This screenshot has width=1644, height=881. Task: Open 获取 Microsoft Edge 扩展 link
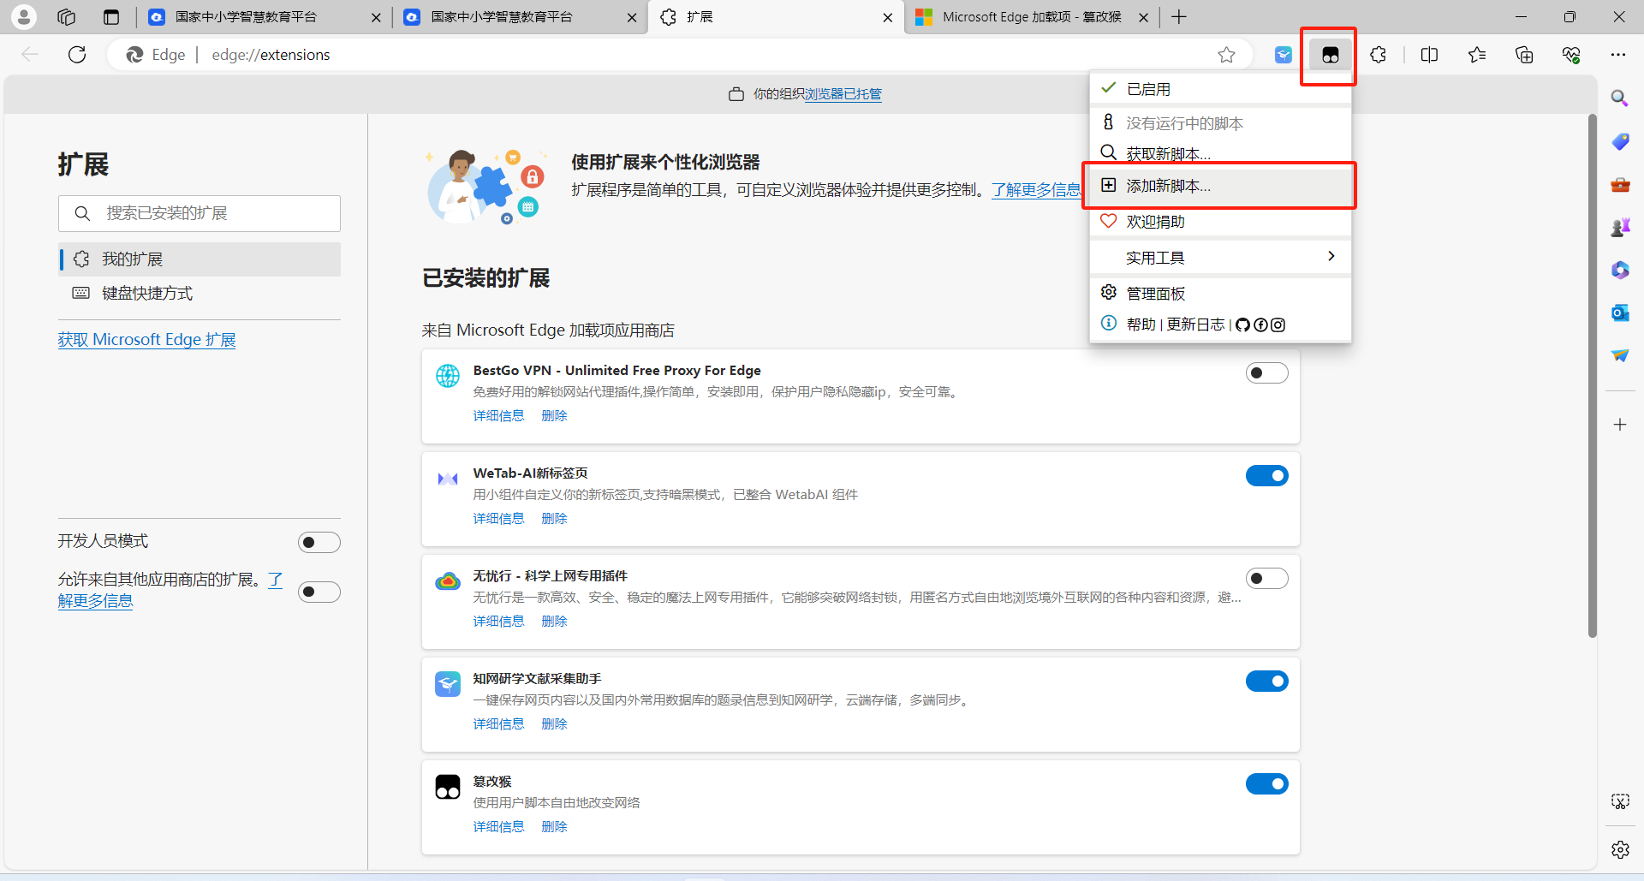[146, 340]
